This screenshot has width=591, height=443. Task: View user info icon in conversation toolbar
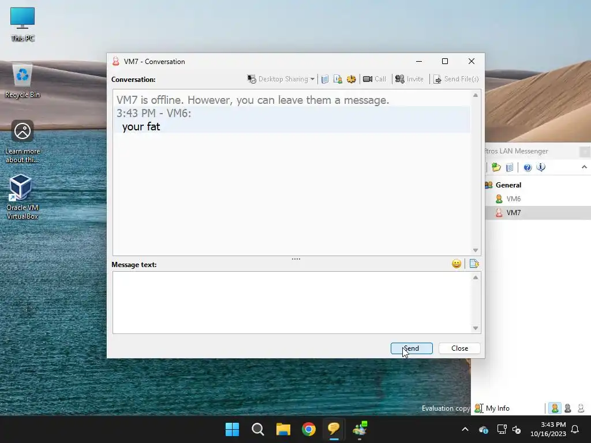[x=338, y=79]
